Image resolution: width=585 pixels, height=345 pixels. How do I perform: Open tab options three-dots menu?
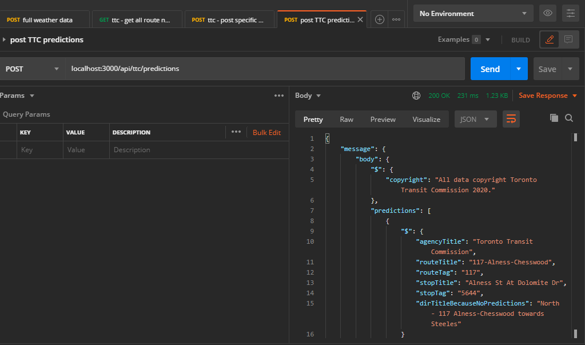tap(396, 19)
